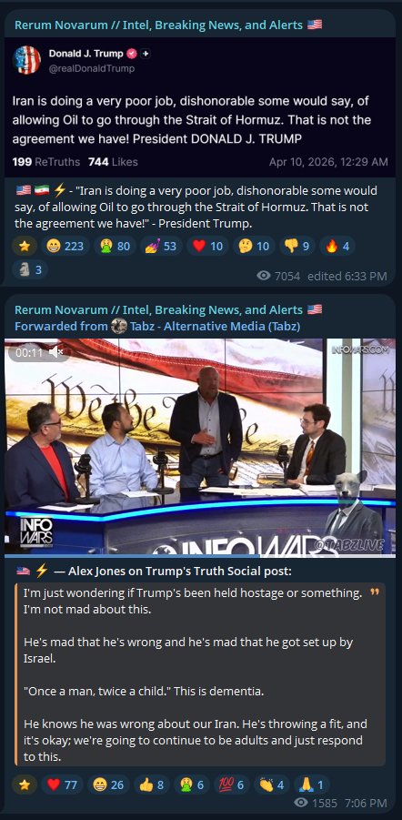Click the moai statue reaction with 3

pos(30,270)
